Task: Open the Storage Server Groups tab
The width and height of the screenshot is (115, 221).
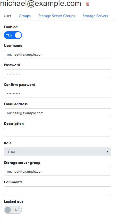Action: pyautogui.click(x=57, y=16)
